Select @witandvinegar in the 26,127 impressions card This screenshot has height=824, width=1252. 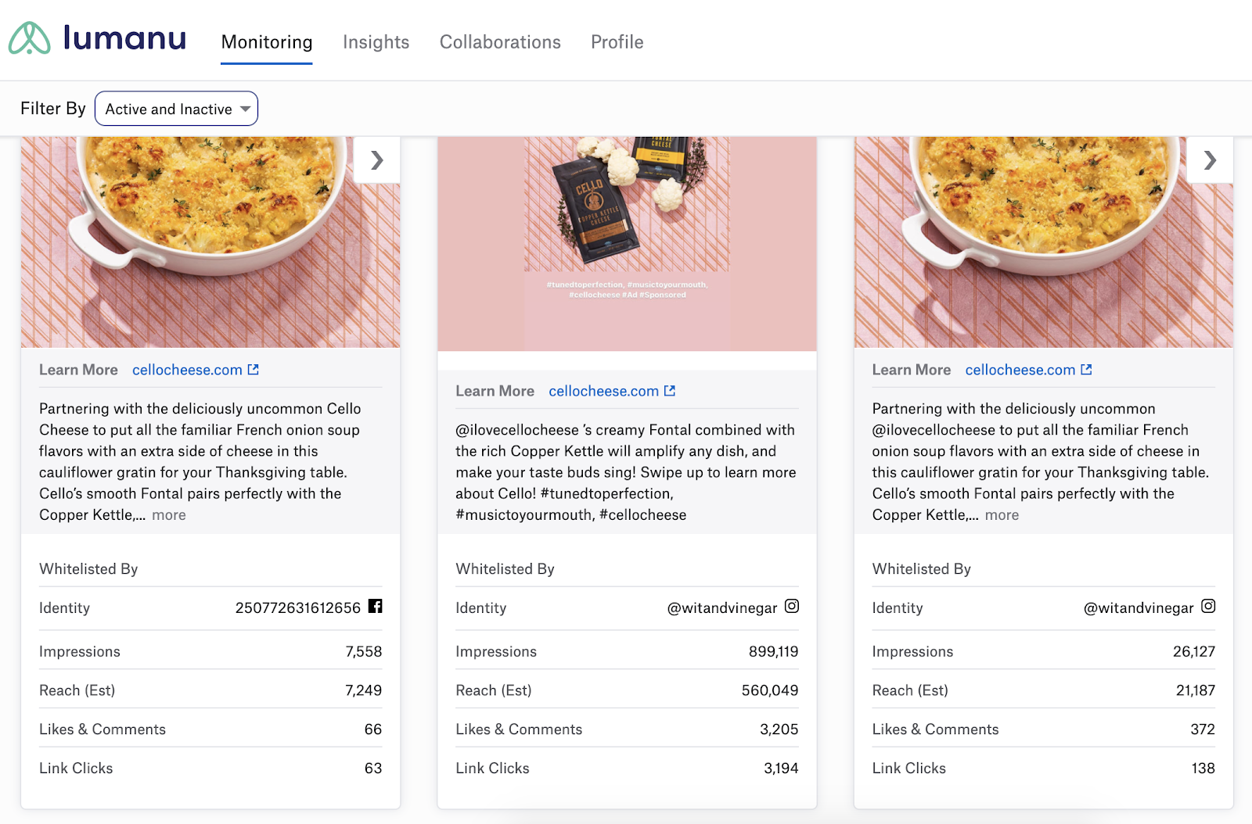[1139, 608]
